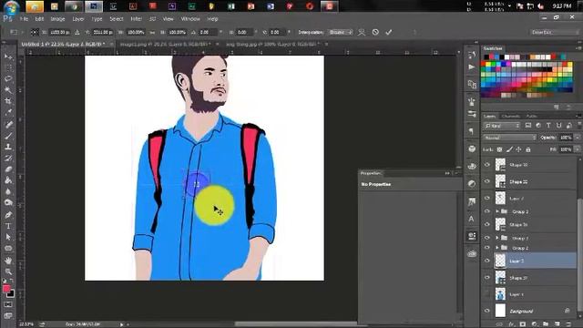The width and height of the screenshot is (583, 328).
Task: Open the Interpolation dropdown
Action: [341, 33]
